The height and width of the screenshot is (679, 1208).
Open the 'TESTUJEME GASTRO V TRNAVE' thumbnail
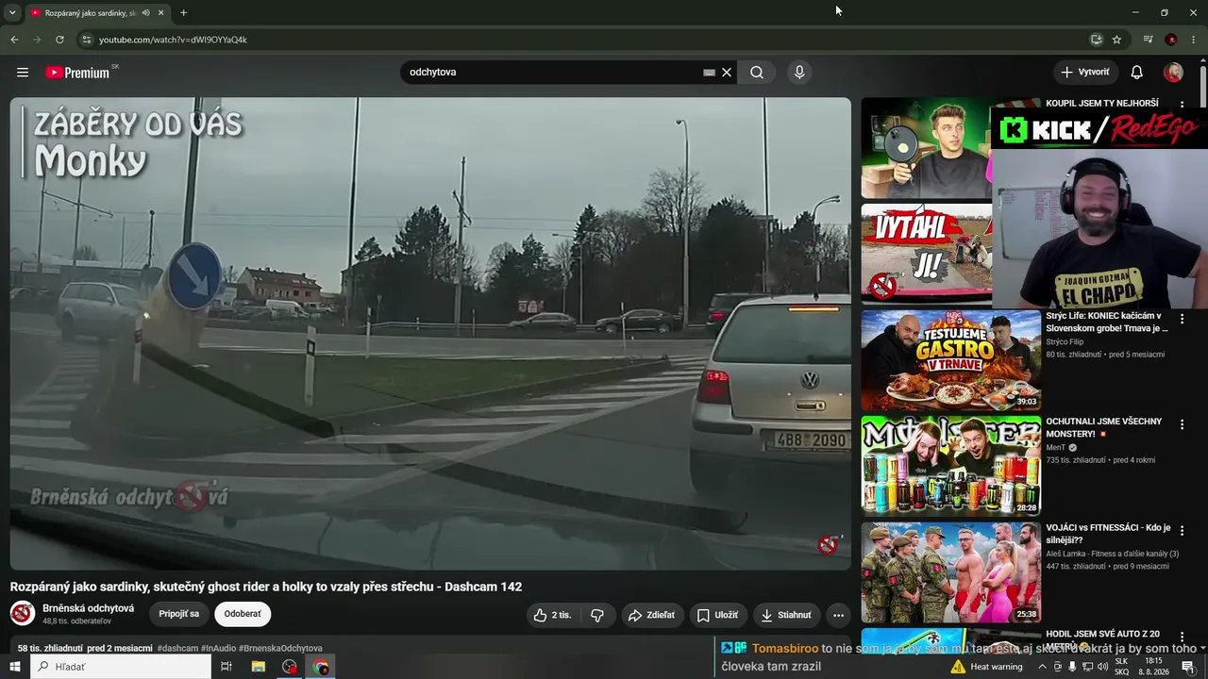pyautogui.click(x=950, y=360)
